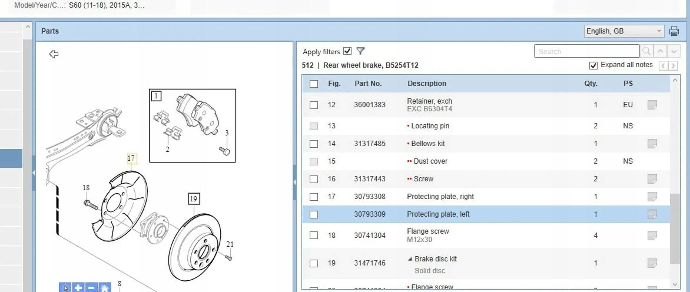Click callout 3 bolt in the inset
This screenshot has height=292, width=690.
click(227, 133)
